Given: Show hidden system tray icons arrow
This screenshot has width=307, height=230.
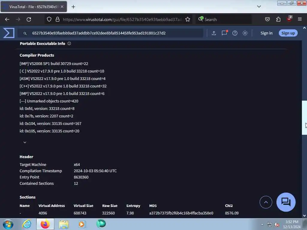Looking at the screenshot, I should point(262,224).
